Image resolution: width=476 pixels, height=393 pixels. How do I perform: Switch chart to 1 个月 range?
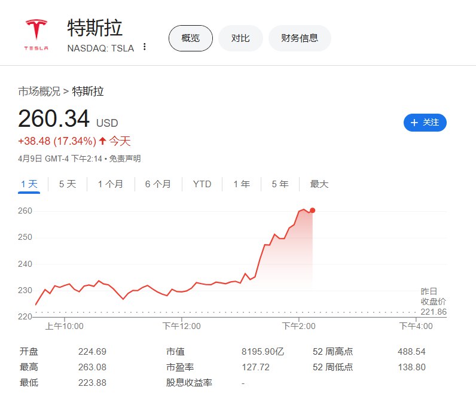coord(111,184)
